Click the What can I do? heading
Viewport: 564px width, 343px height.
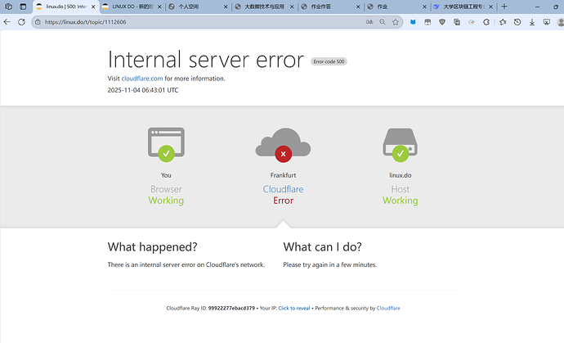(322, 247)
